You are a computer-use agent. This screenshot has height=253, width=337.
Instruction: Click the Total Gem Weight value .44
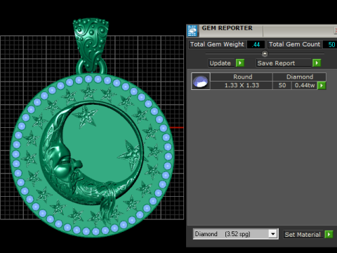click(x=256, y=44)
